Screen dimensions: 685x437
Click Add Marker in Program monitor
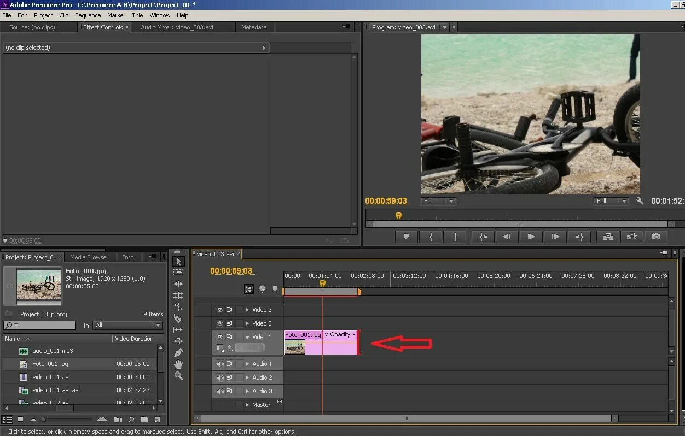coord(406,237)
